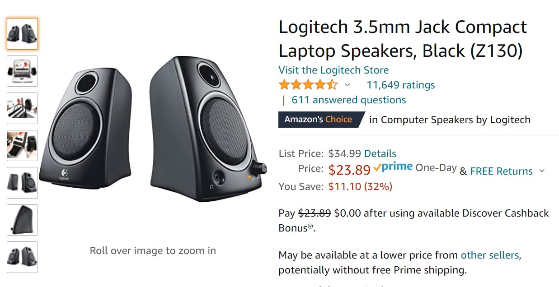The image size is (559, 287).
Task: Select the first speaker pair thumbnail
Action: pos(22,33)
